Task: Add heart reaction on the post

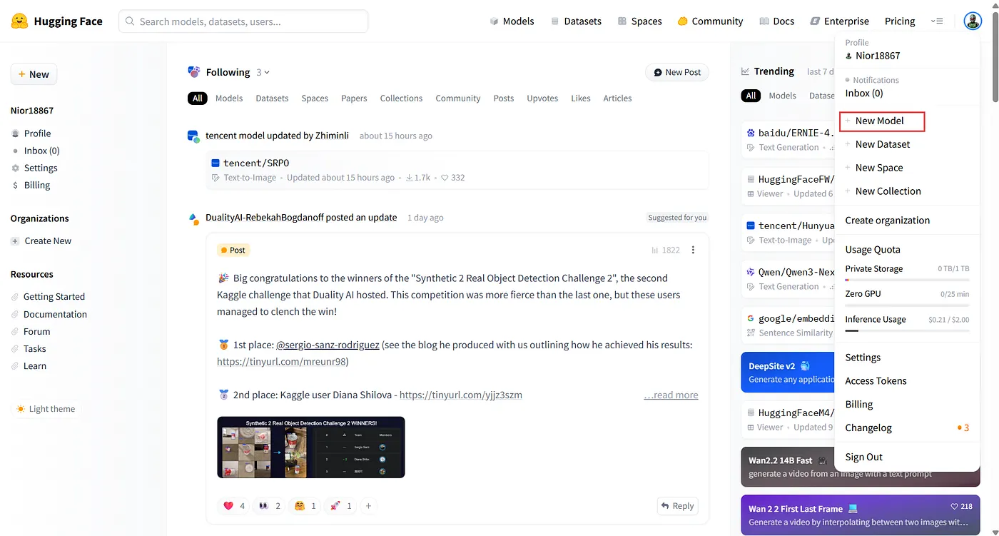Action: tap(234, 506)
